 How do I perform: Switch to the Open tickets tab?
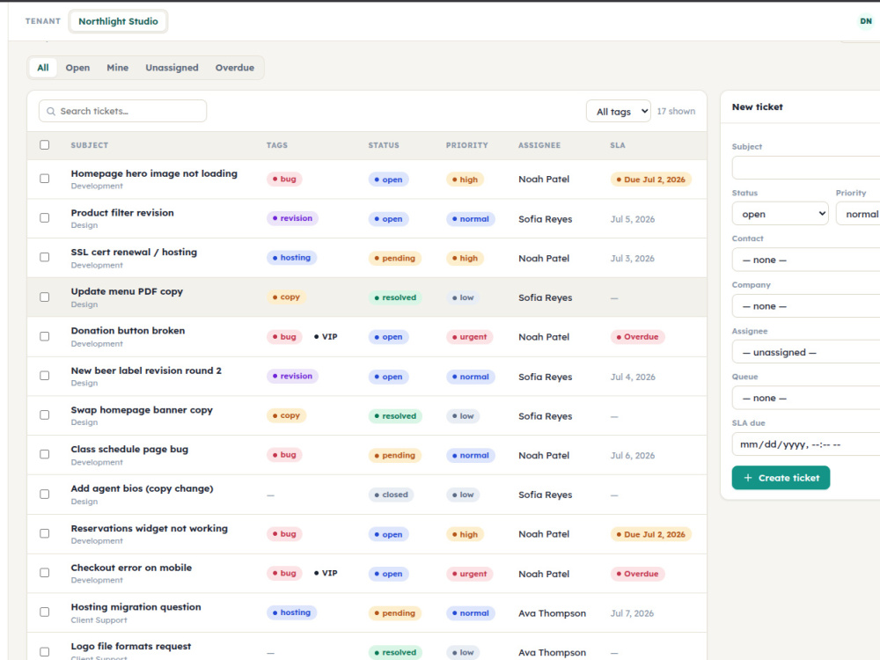click(x=77, y=68)
